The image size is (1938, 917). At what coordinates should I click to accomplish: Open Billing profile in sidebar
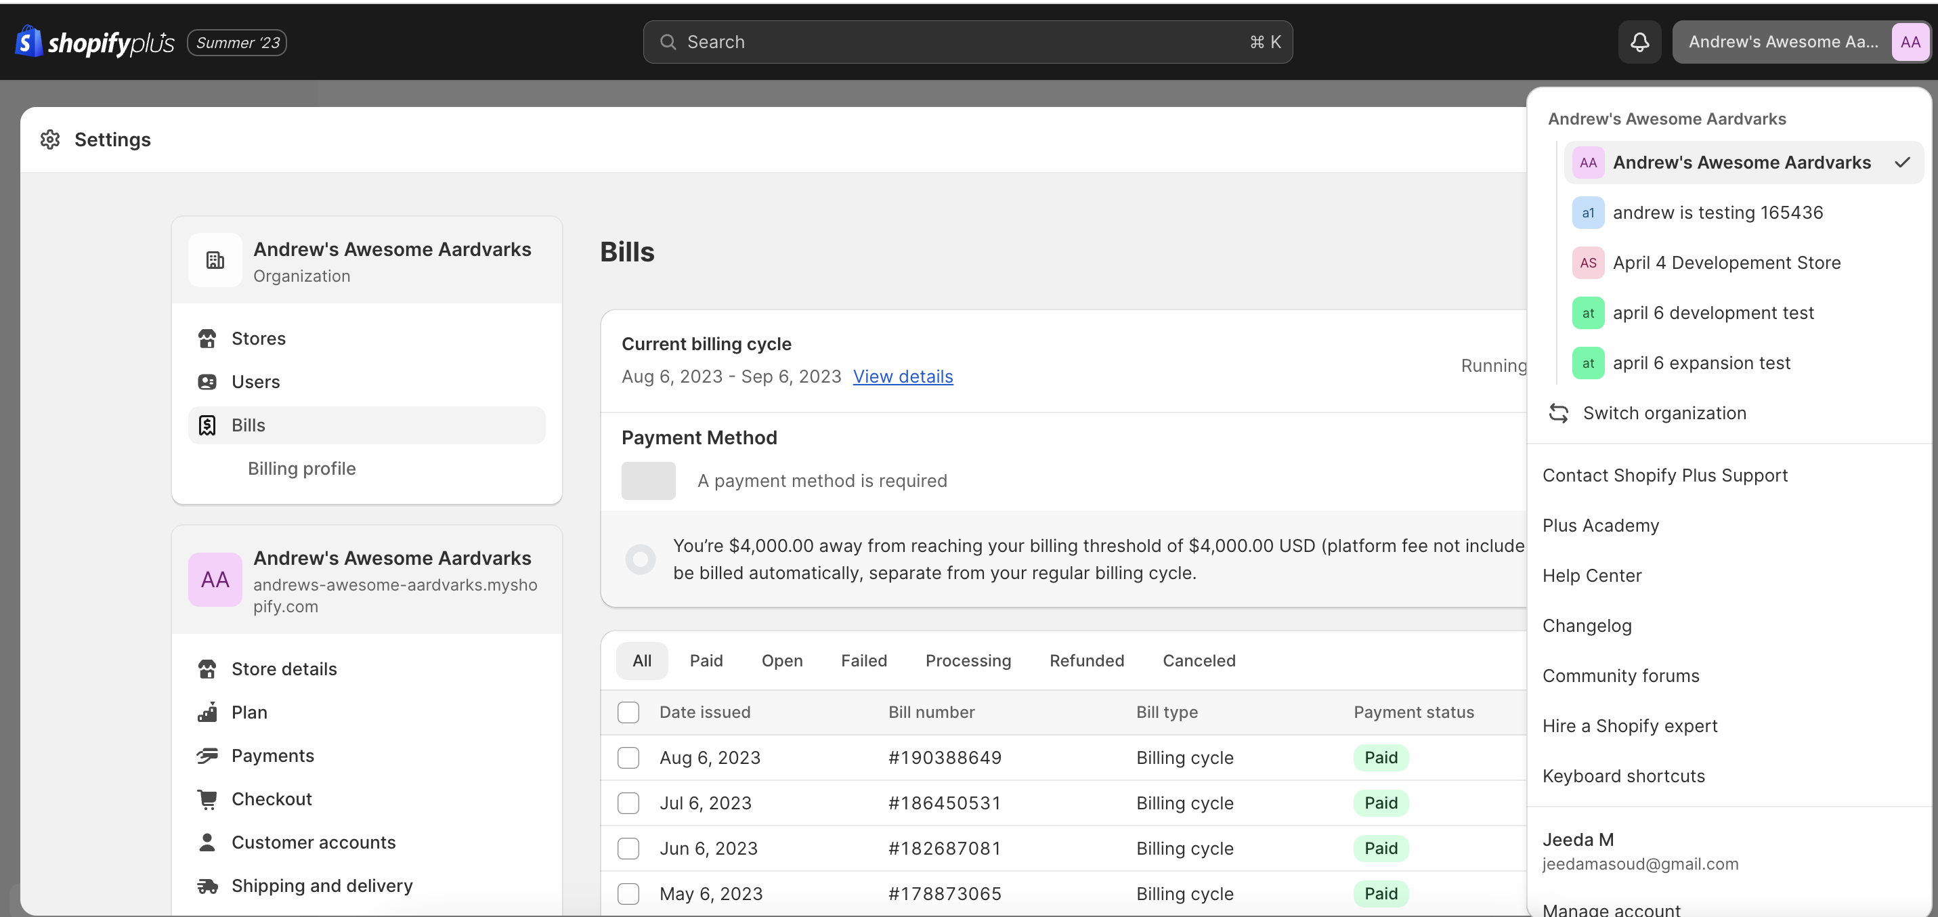(302, 469)
